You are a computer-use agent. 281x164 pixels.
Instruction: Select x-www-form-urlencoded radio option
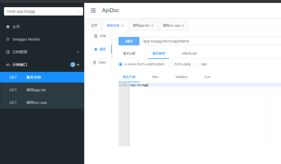point(121,64)
